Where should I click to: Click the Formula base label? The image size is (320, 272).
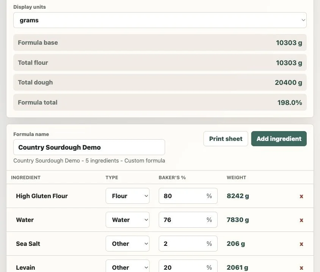(x=38, y=42)
